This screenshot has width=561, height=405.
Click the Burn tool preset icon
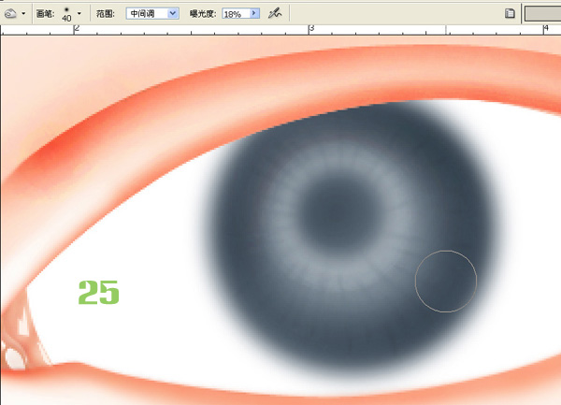pos(10,14)
